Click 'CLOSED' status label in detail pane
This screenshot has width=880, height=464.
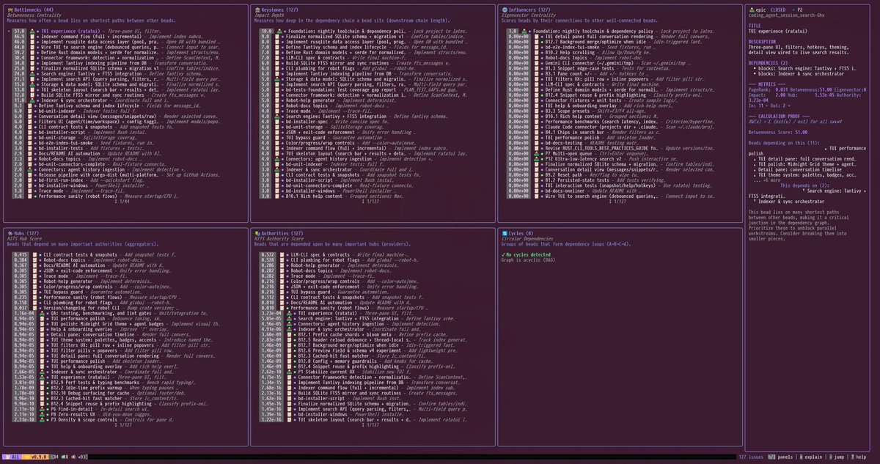pos(778,10)
